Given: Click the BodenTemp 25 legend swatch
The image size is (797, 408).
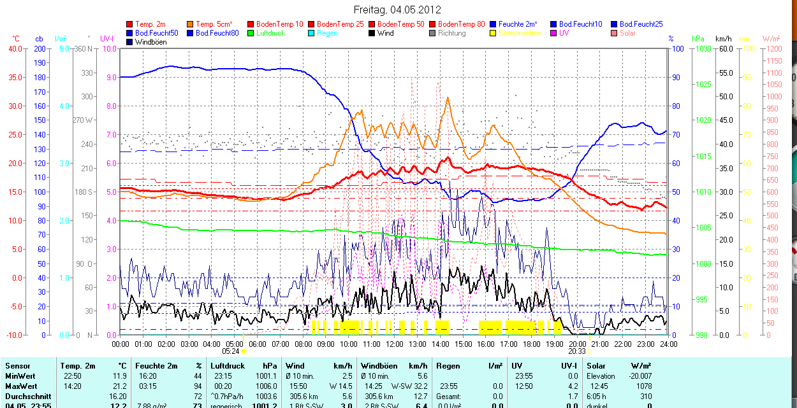Looking at the screenshot, I should pos(311,24).
